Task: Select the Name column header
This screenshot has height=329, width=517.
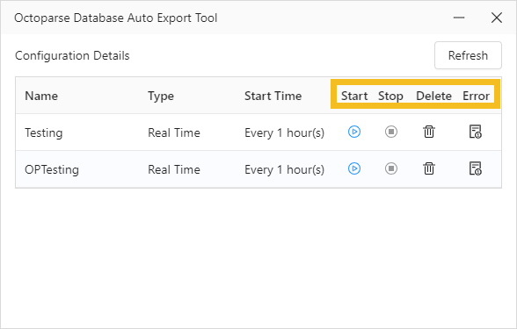Action: coord(41,96)
